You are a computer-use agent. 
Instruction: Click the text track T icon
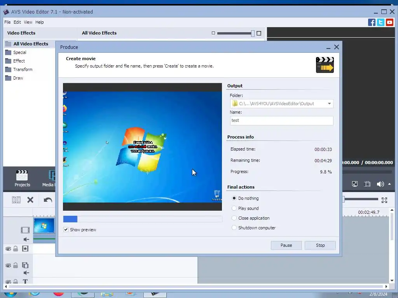click(x=25, y=281)
